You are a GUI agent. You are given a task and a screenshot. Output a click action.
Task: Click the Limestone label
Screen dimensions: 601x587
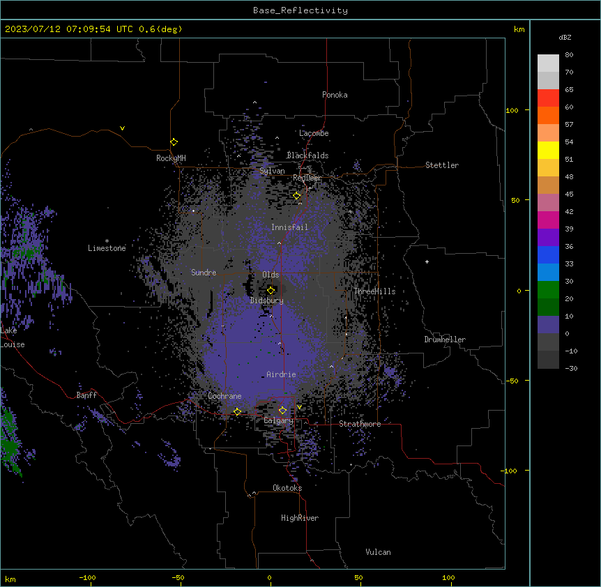coord(107,248)
